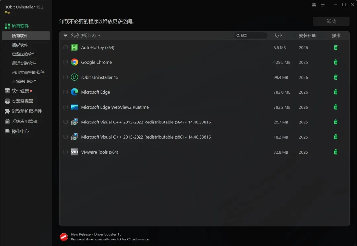
Task: Click trash icon for Visual C++ (x64)
Action: [x=336, y=122]
